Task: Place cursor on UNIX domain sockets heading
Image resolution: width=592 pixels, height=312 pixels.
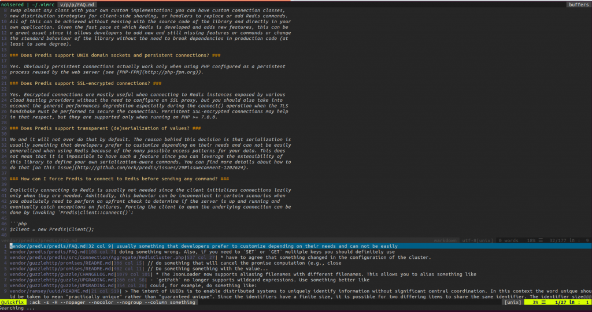Action: click(x=115, y=55)
